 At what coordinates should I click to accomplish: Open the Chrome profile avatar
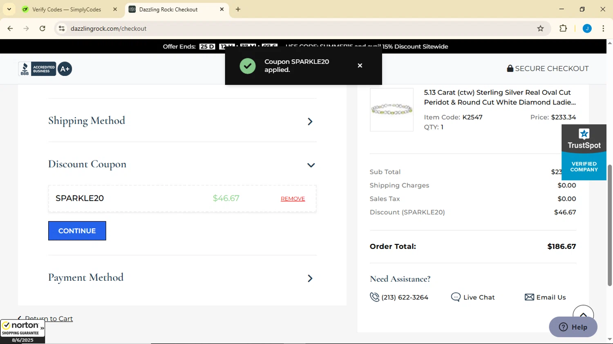(x=587, y=29)
